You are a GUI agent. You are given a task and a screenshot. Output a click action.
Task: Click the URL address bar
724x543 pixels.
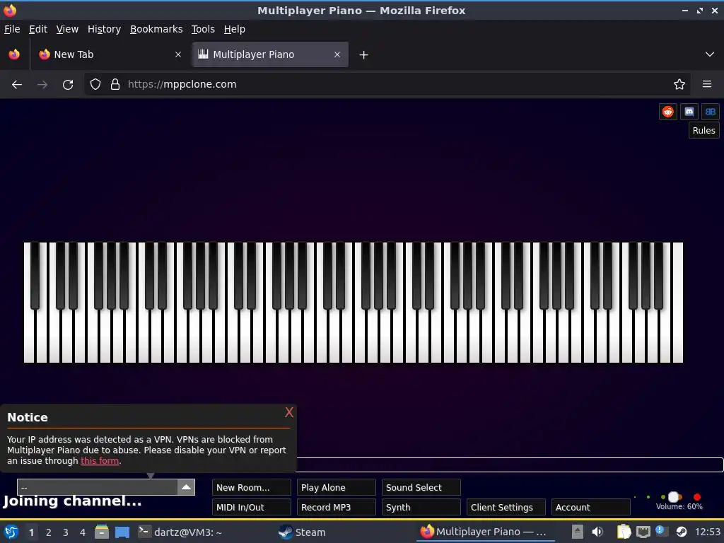pyautogui.click(x=388, y=85)
